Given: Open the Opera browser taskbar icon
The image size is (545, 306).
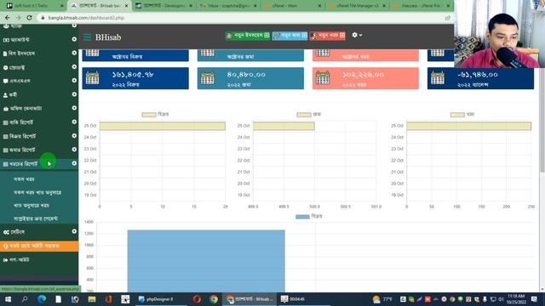Looking at the screenshot, I should point(197,299).
